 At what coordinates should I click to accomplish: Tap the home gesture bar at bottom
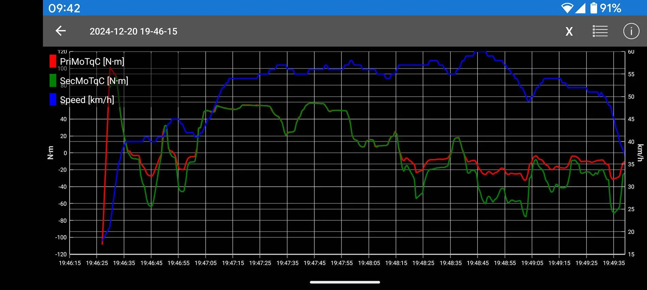tap(345, 282)
